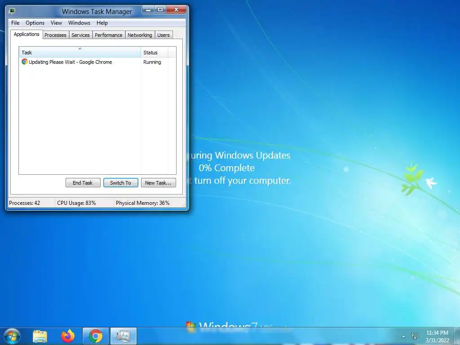Open the Performance tab
This screenshot has height=345, width=460.
(x=109, y=35)
